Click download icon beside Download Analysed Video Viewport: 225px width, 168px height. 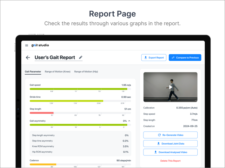point(156,152)
